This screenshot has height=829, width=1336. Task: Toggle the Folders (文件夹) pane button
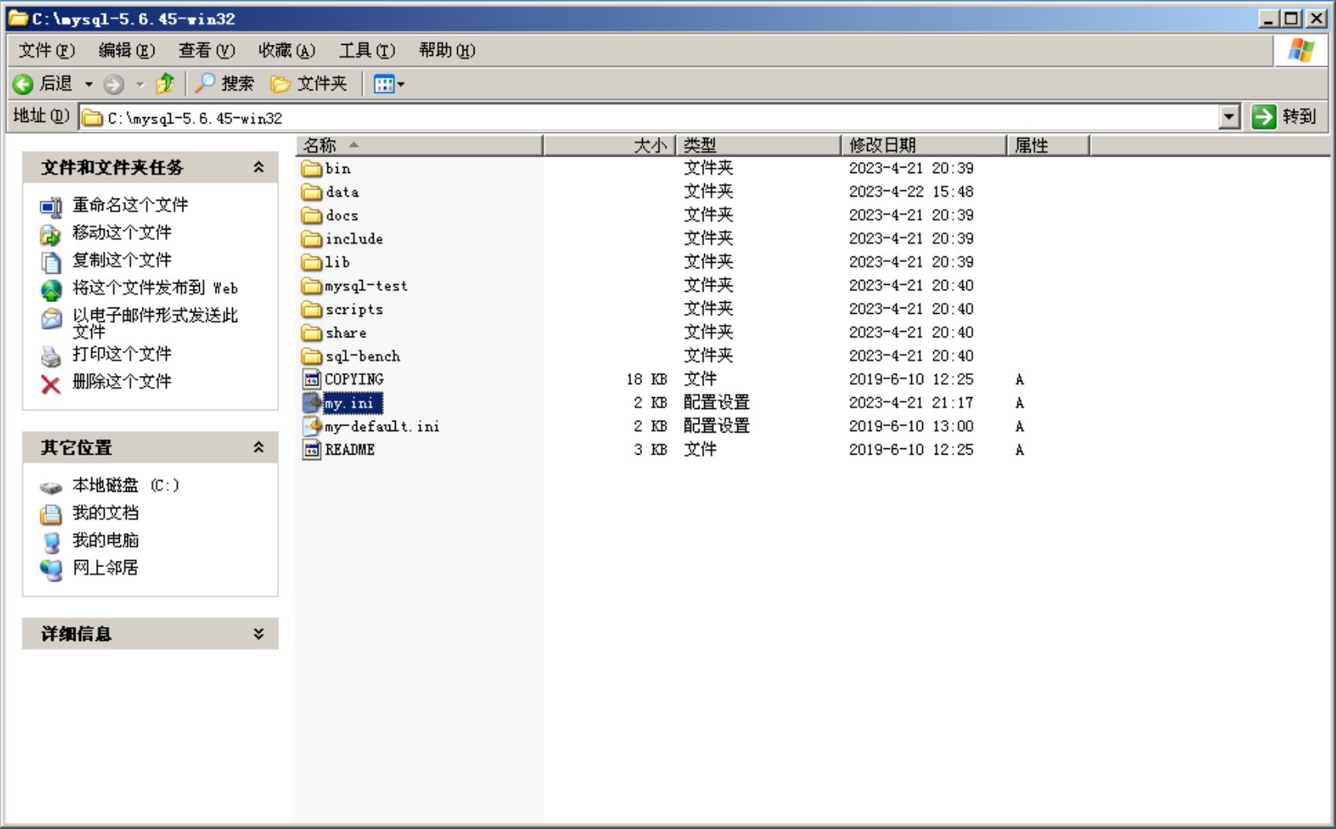[x=308, y=83]
